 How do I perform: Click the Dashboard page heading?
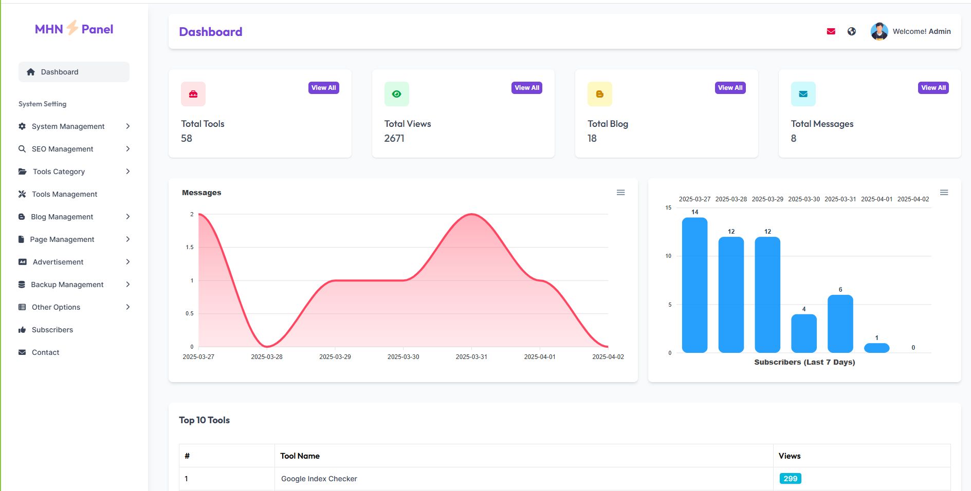pyautogui.click(x=211, y=32)
